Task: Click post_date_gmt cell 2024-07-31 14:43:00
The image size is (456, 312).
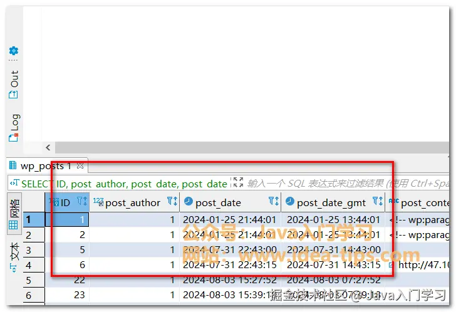Action: [333, 250]
